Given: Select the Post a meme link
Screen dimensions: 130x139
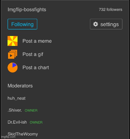Looking at the screenshot, I should coord(37,41).
